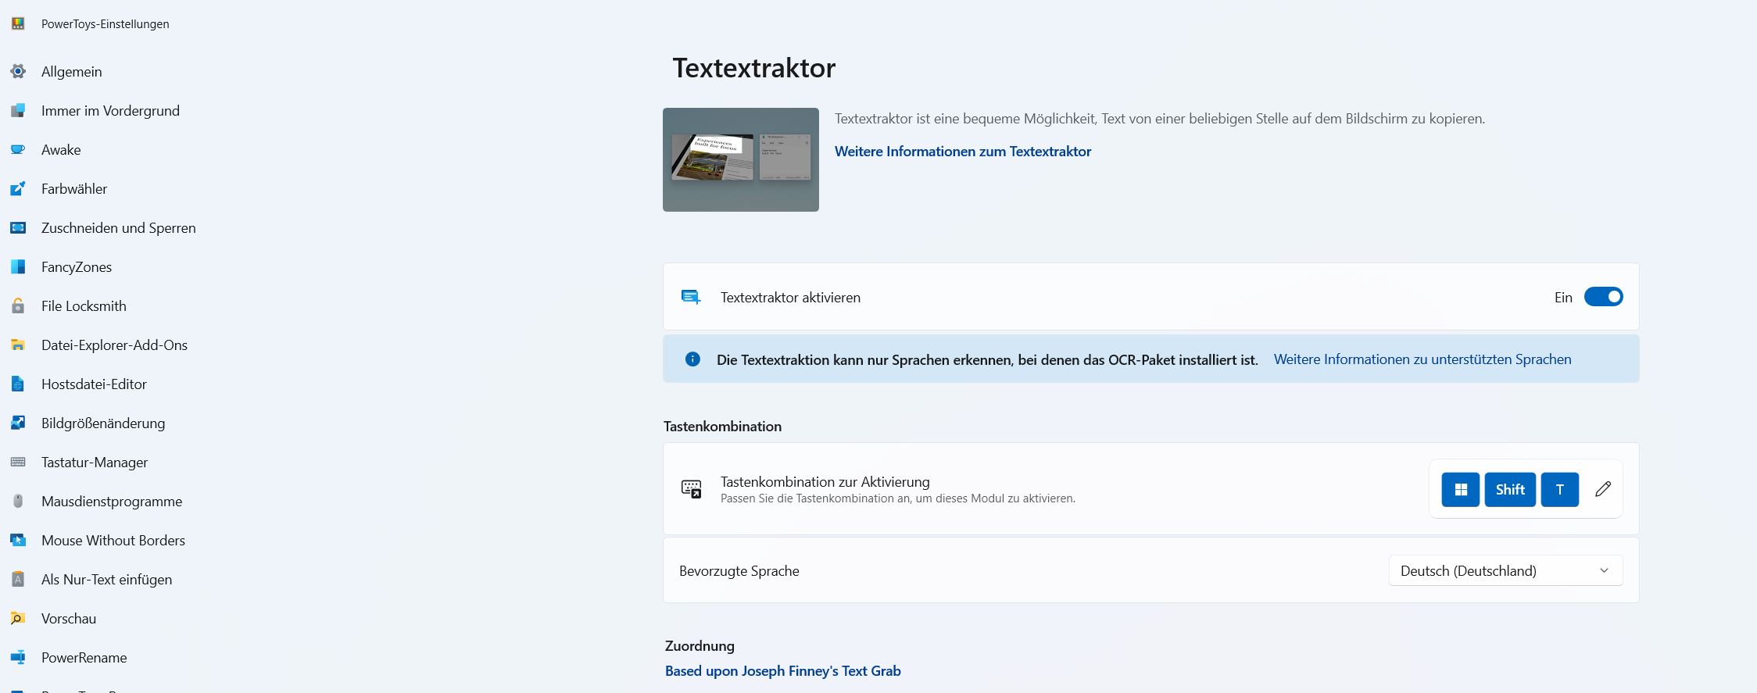
Task: Click the File Locksmith padlock icon
Action: coord(18,306)
